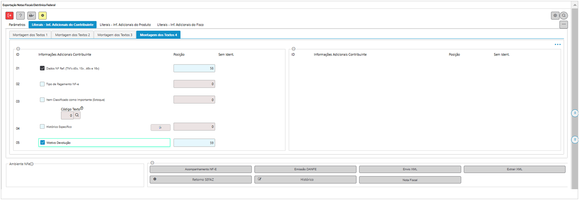Click the Retorno SEFAZ button

200,180
